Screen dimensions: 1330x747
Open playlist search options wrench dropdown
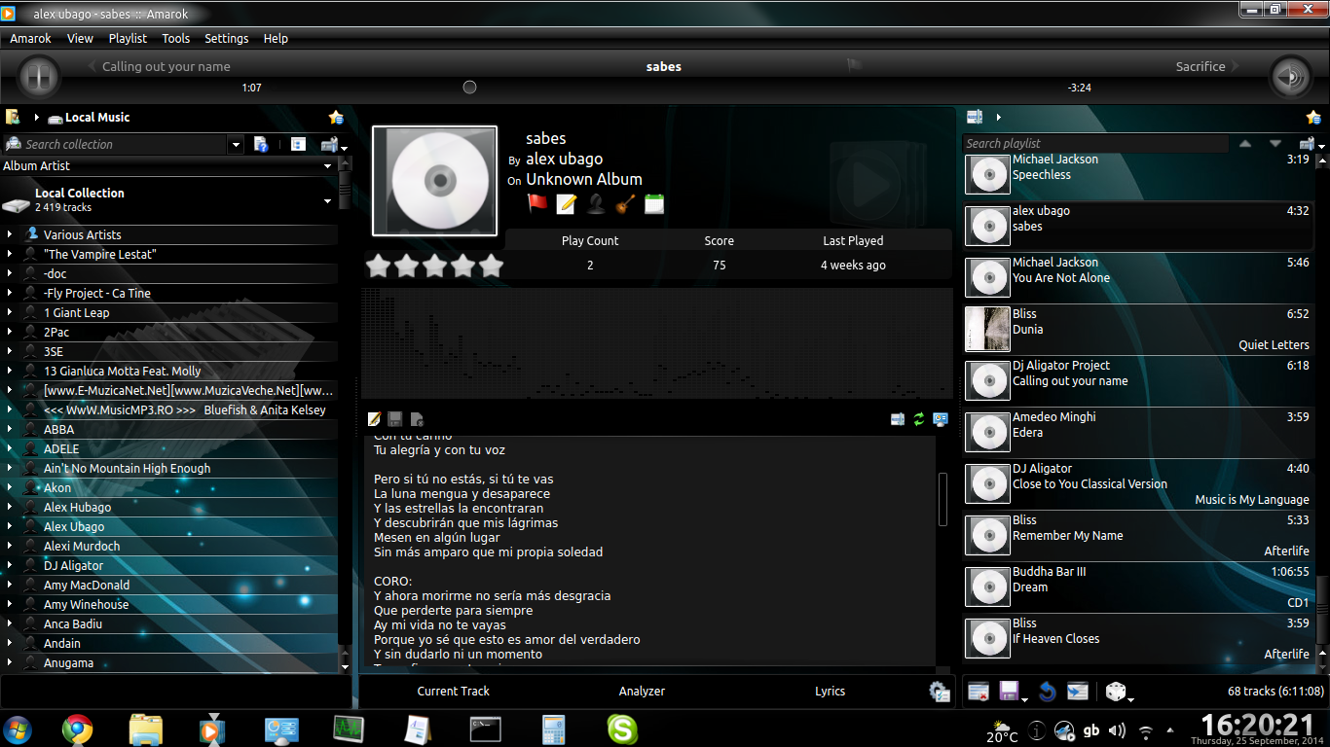click(1311, 144)
